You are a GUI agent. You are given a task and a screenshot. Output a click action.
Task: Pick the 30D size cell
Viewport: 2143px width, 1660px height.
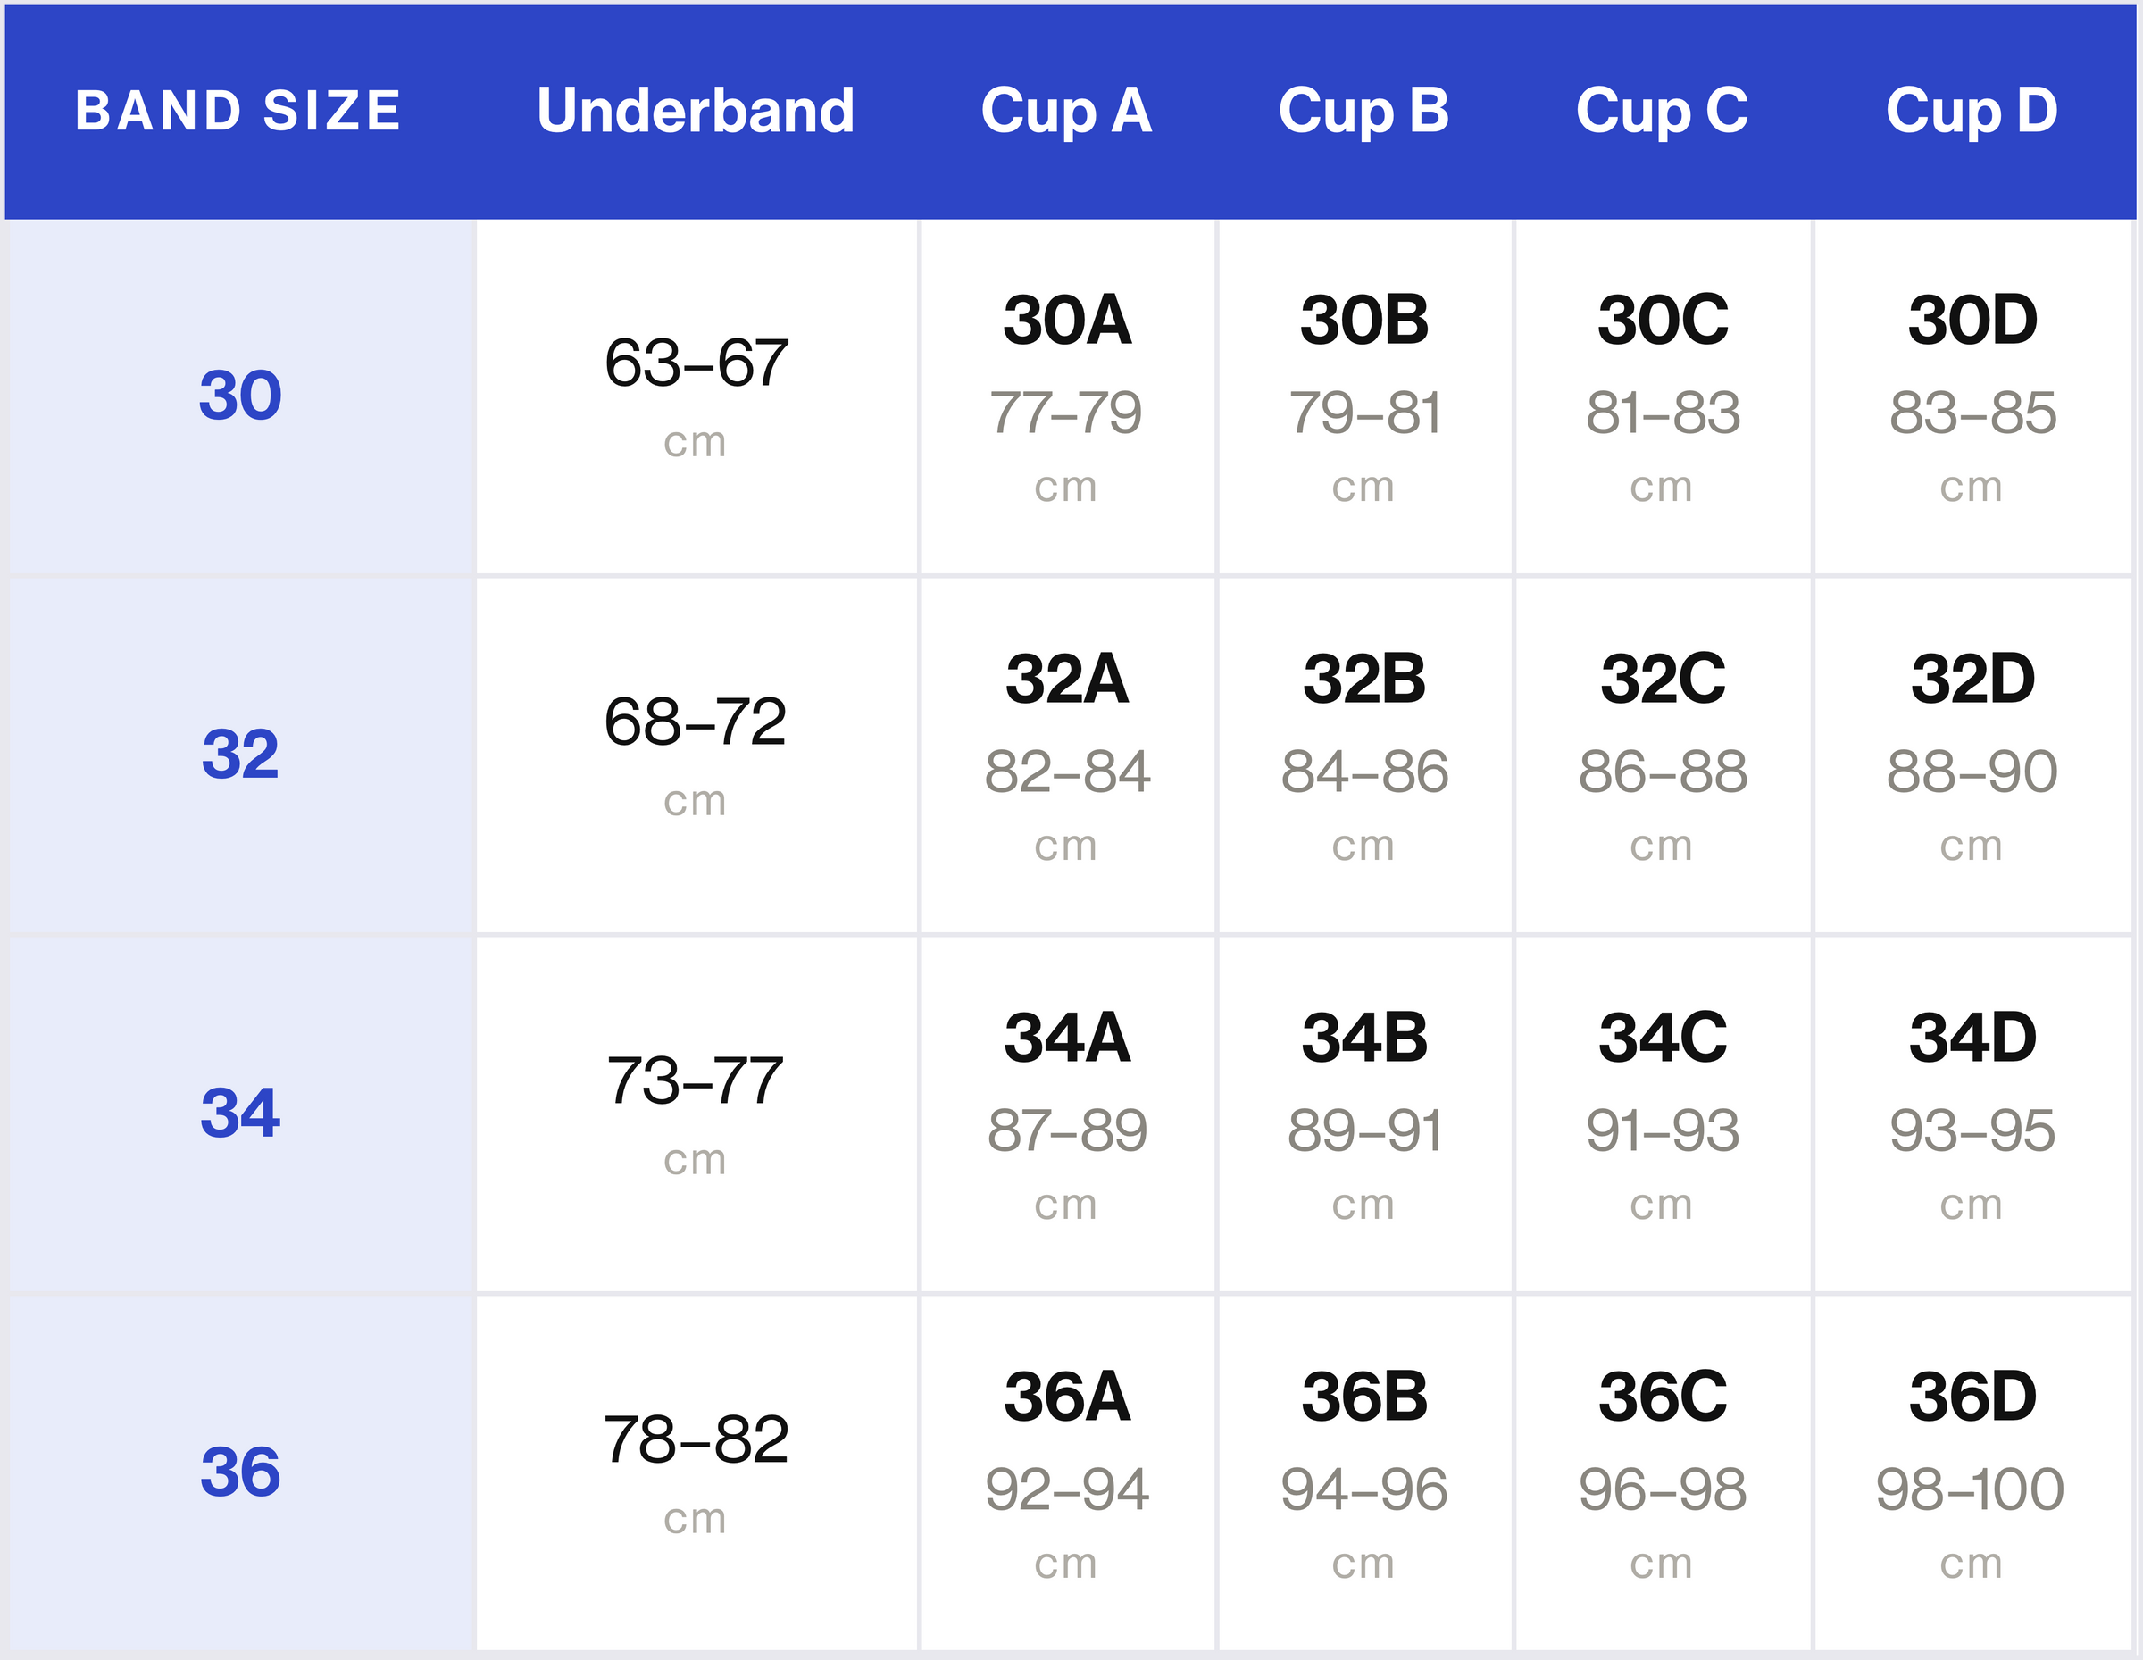coord(1972,396)
